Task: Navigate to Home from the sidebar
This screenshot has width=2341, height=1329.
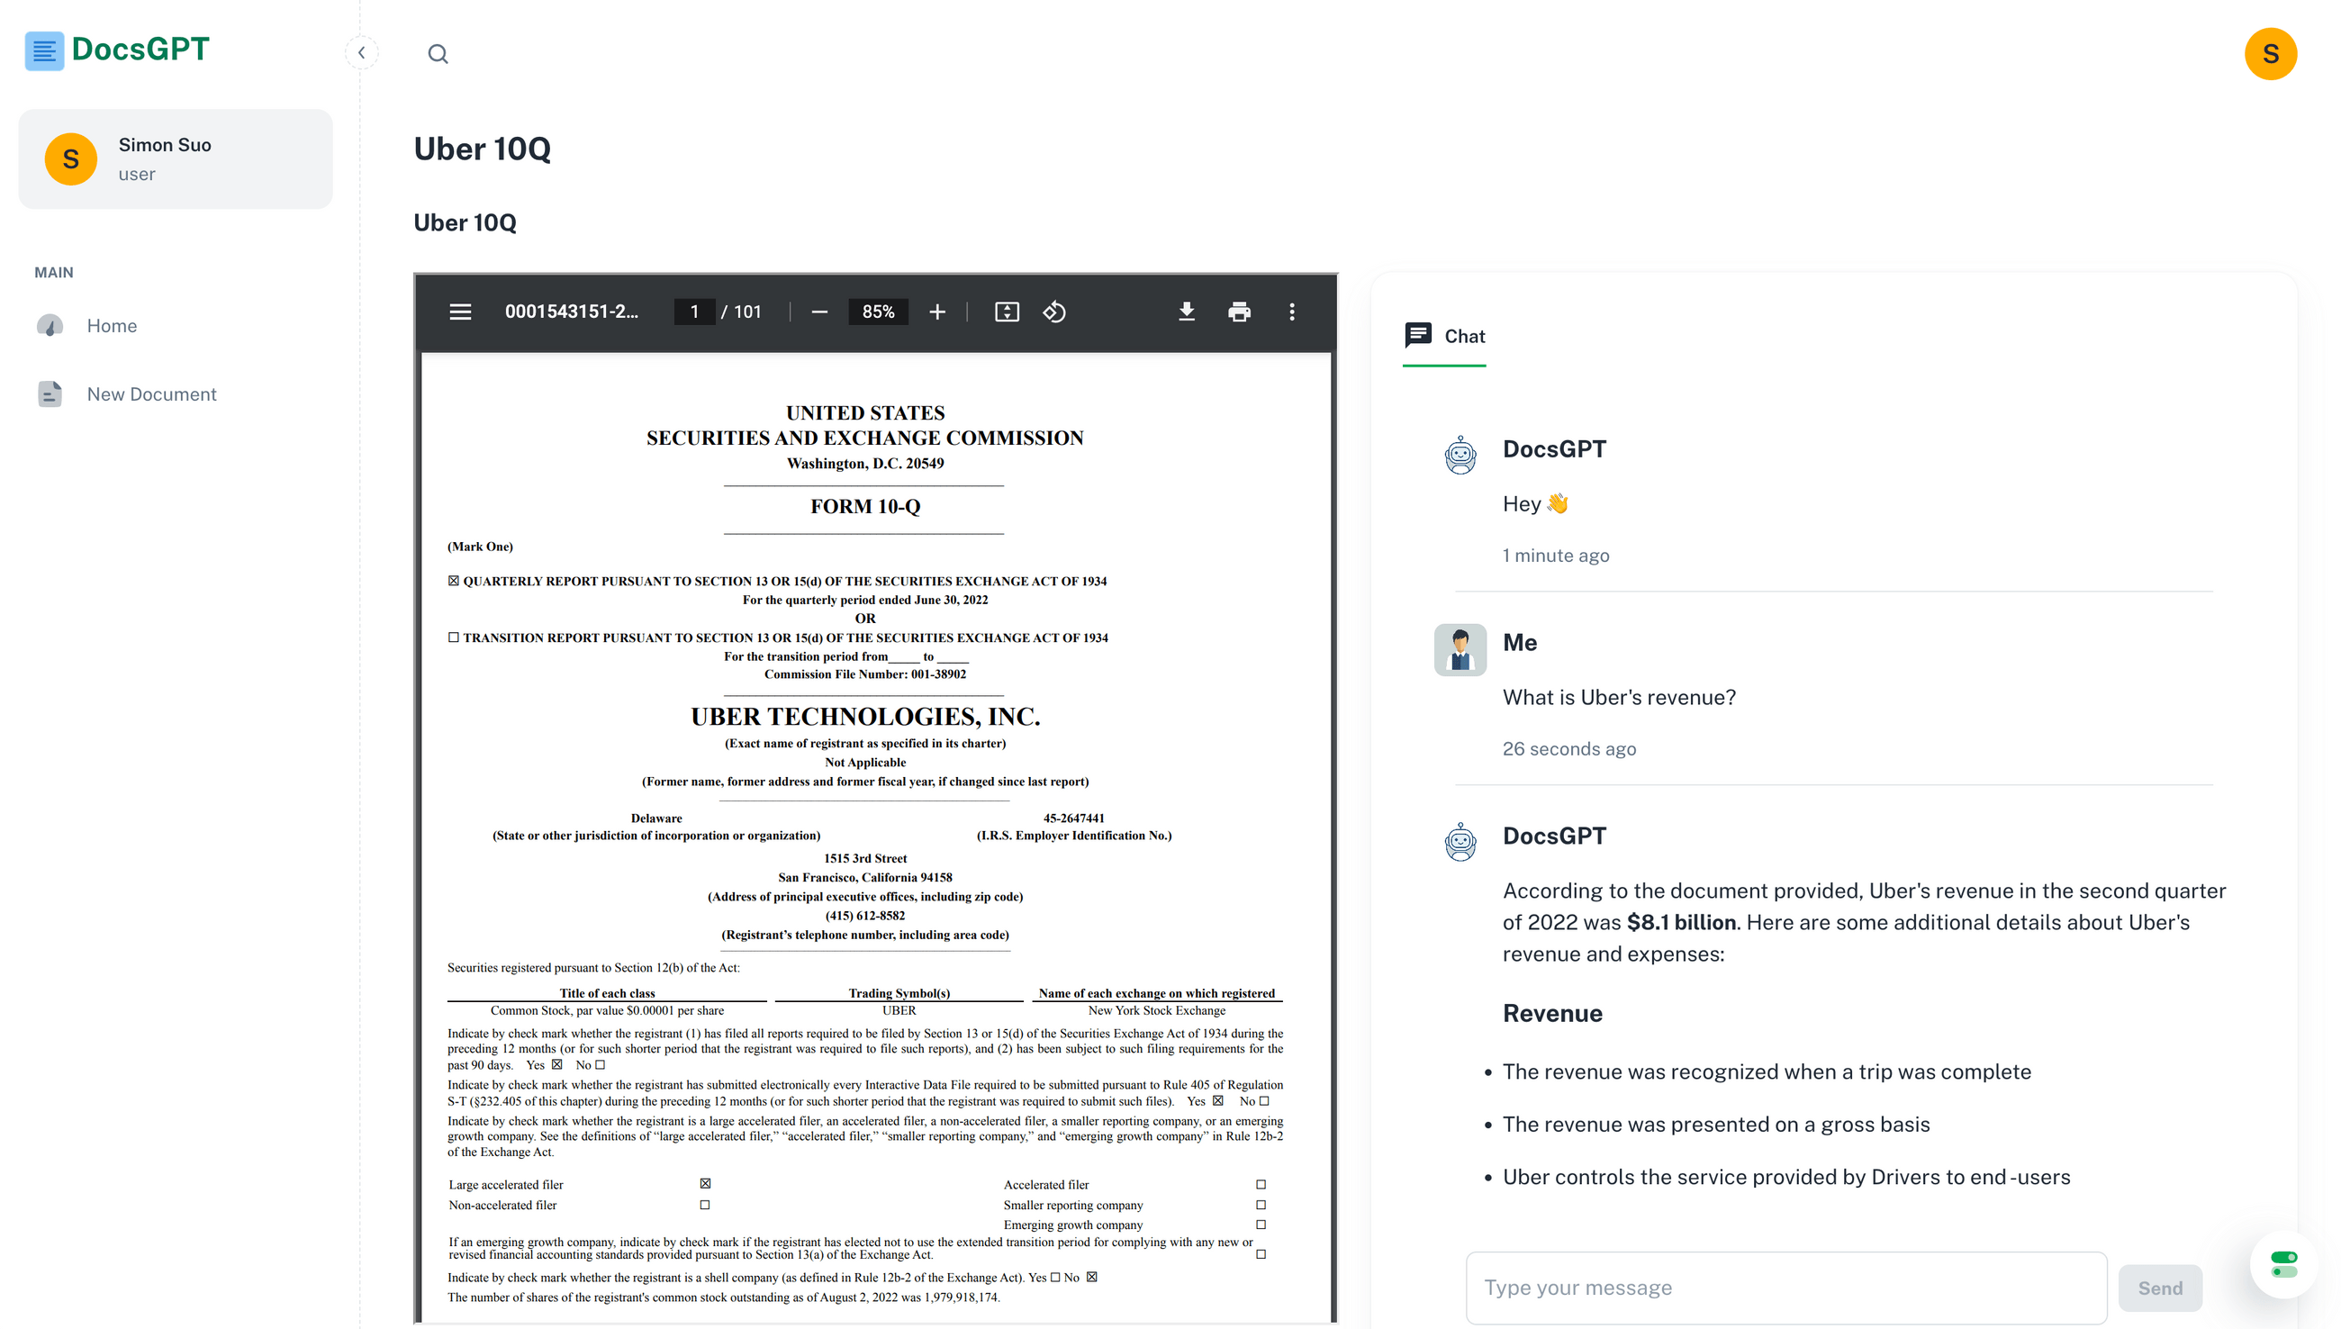Action: click(112, 325)
